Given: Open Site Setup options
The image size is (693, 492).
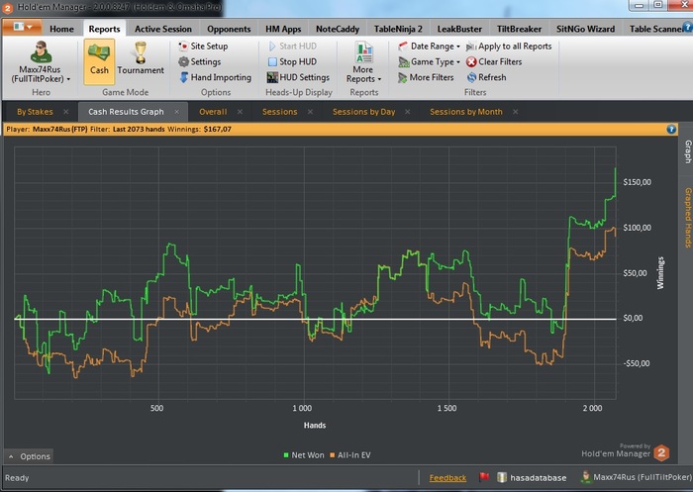Looking at the screenshot, I should 203,46.
